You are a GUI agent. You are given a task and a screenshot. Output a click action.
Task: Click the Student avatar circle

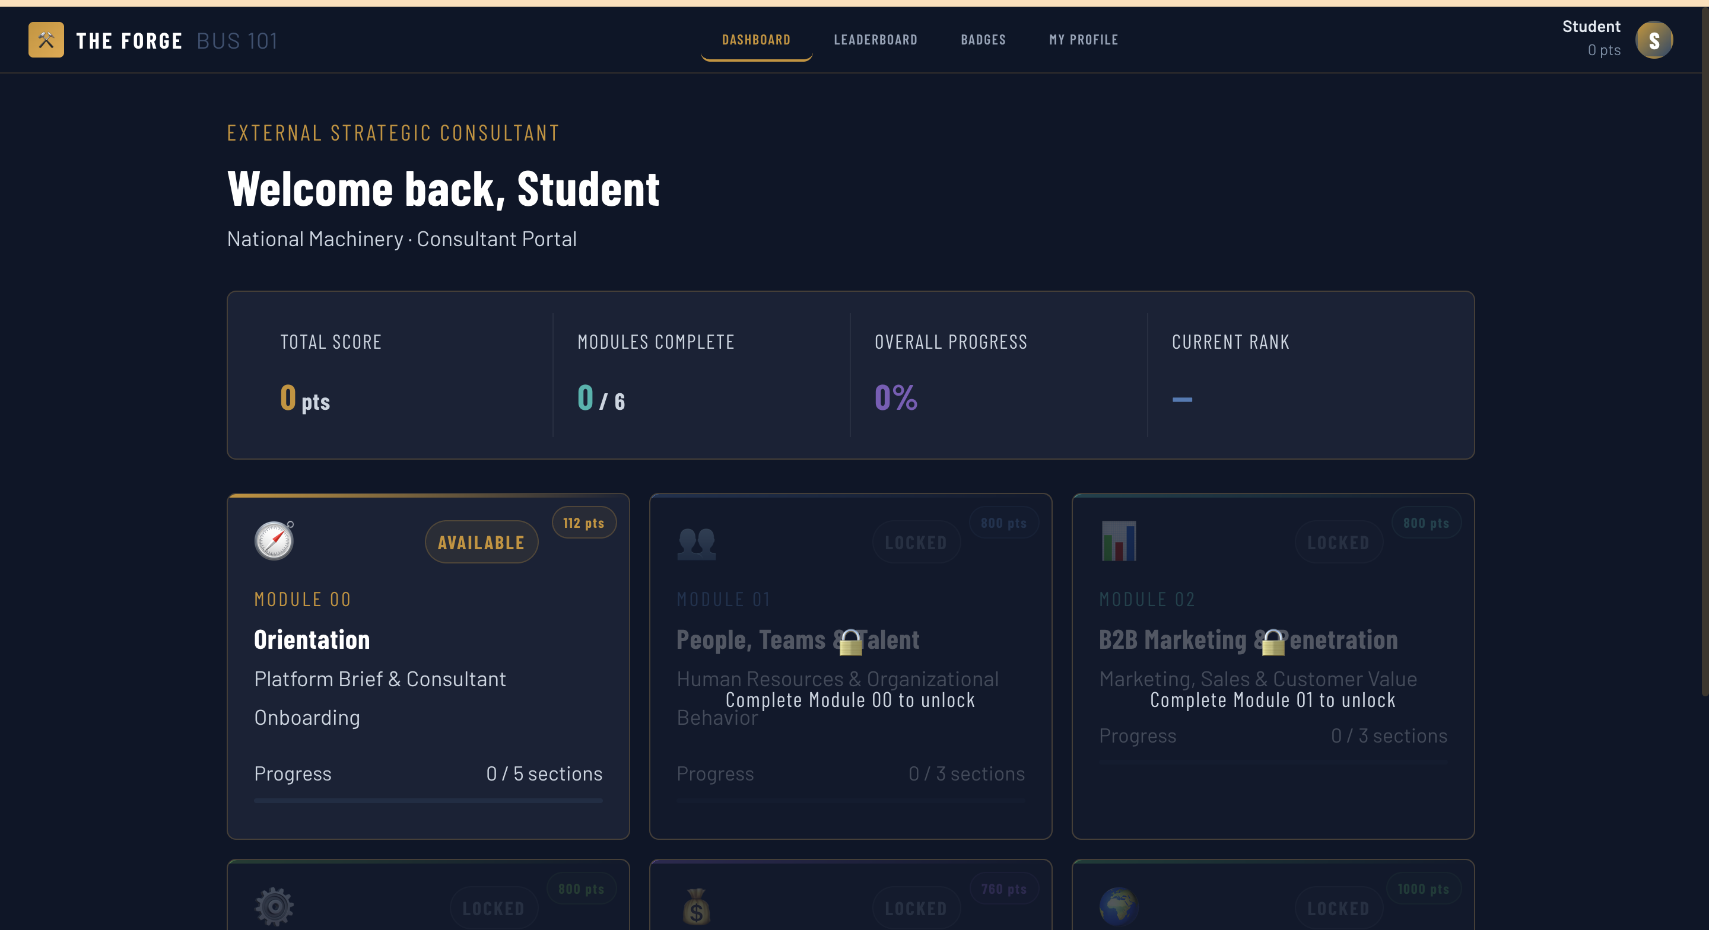(x=1653, y=40)
